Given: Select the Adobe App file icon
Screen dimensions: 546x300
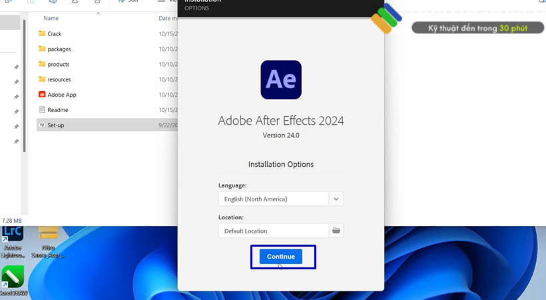Looking at the screenshot, I should [42, 95].
